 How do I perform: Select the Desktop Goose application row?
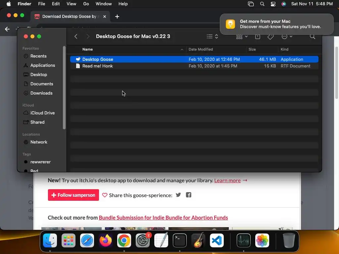(194, 59)
